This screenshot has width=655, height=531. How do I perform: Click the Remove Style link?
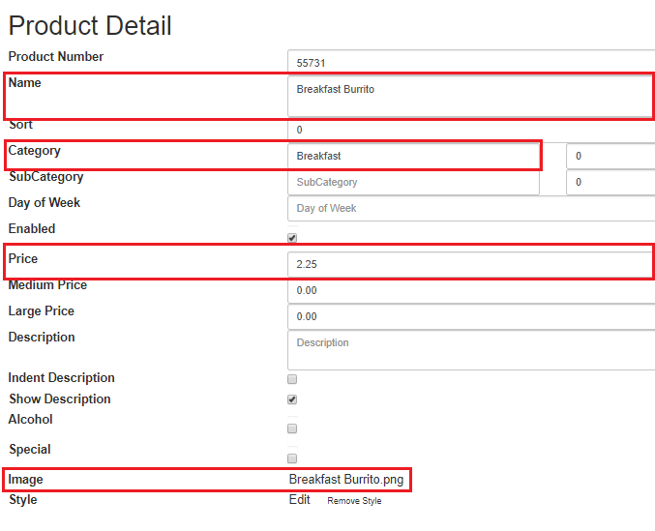click(354, 500)
